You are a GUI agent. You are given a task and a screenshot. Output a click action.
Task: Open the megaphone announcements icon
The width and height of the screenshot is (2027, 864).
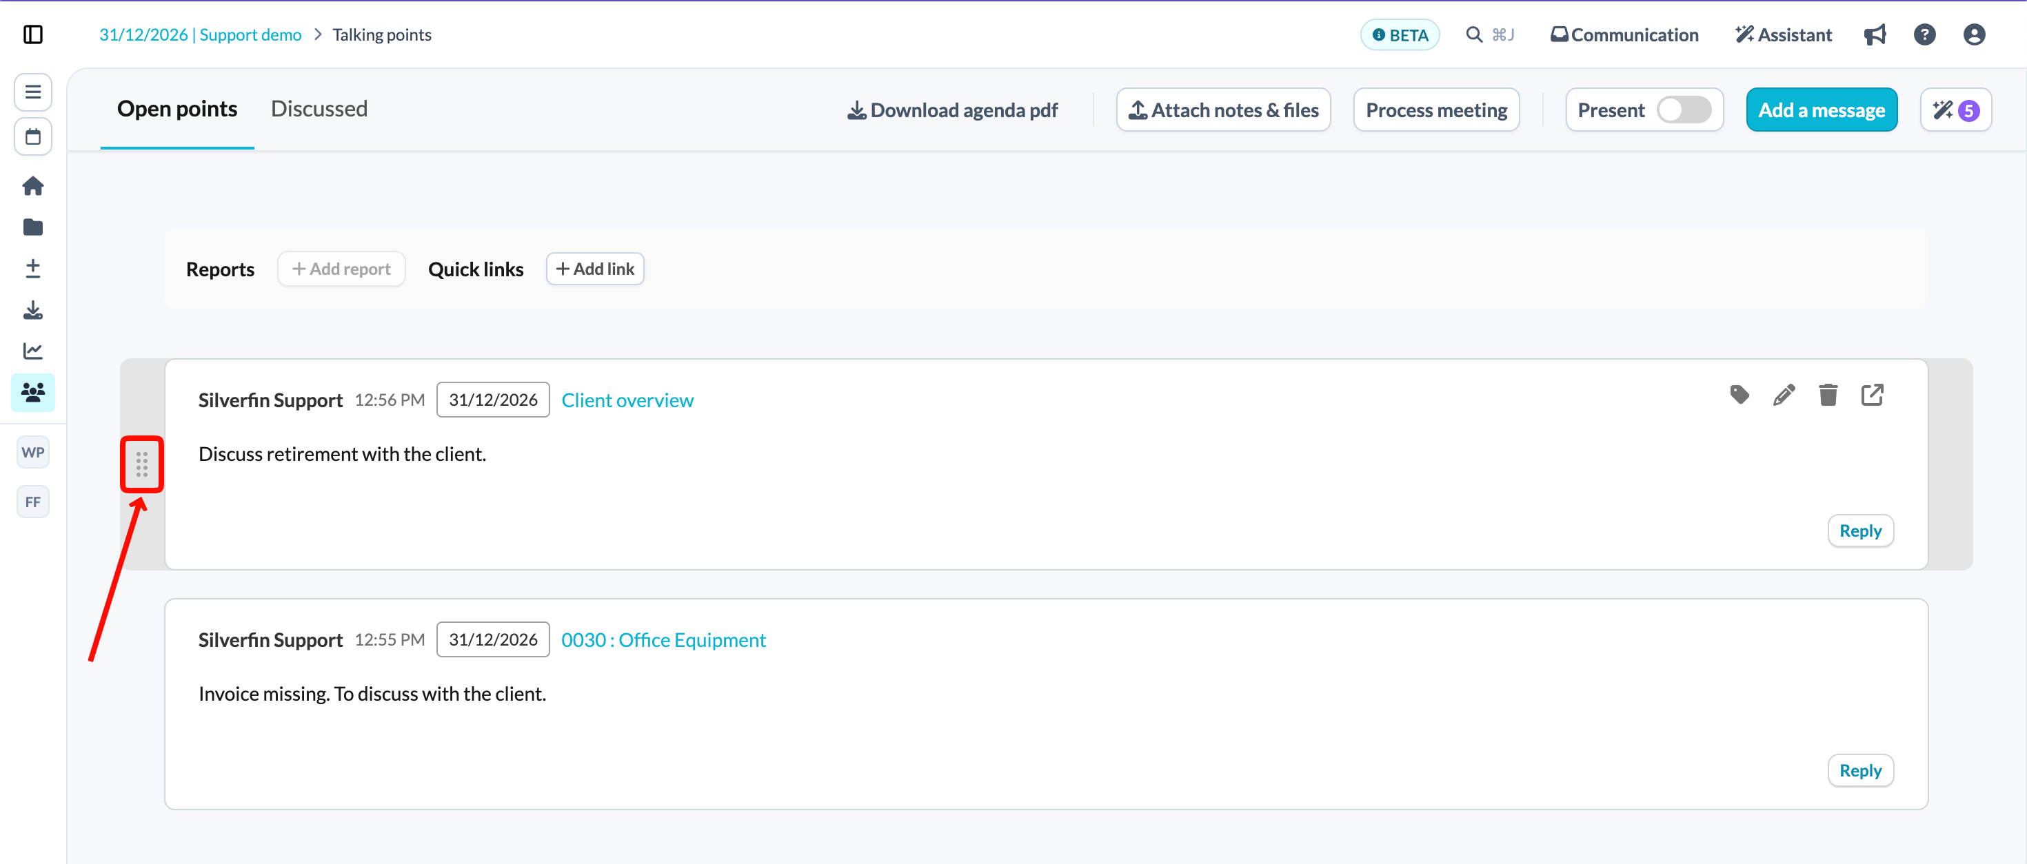click(x=1875, y=34)
